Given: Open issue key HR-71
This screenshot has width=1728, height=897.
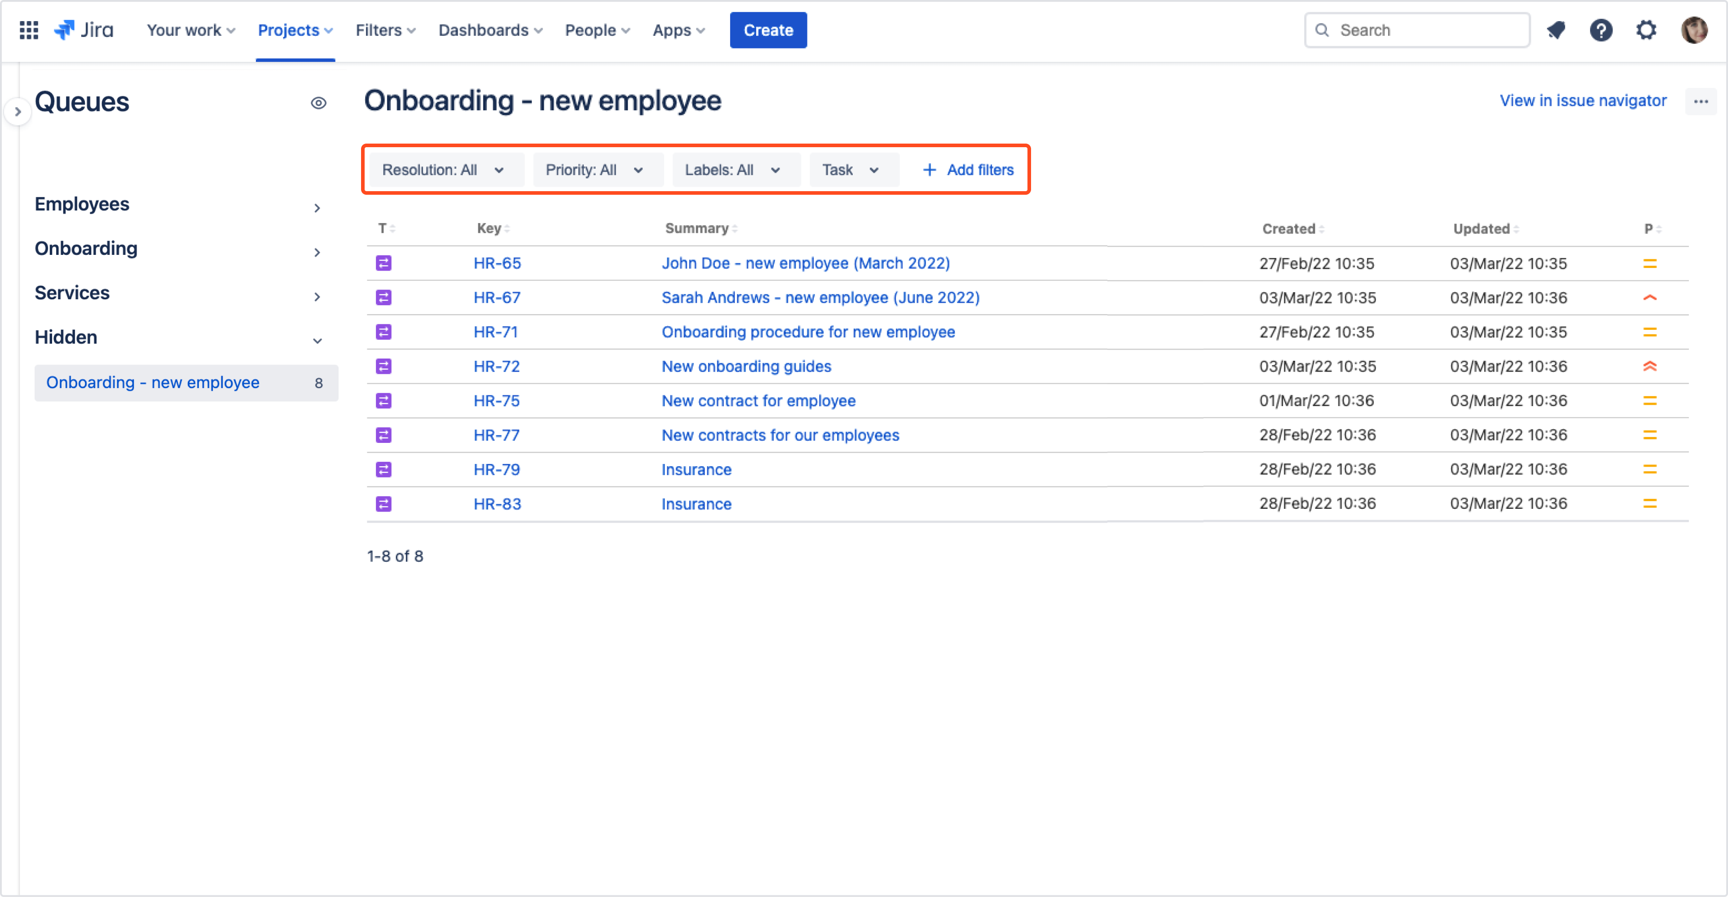Looking at the screenshot, I should click(496, 333).
